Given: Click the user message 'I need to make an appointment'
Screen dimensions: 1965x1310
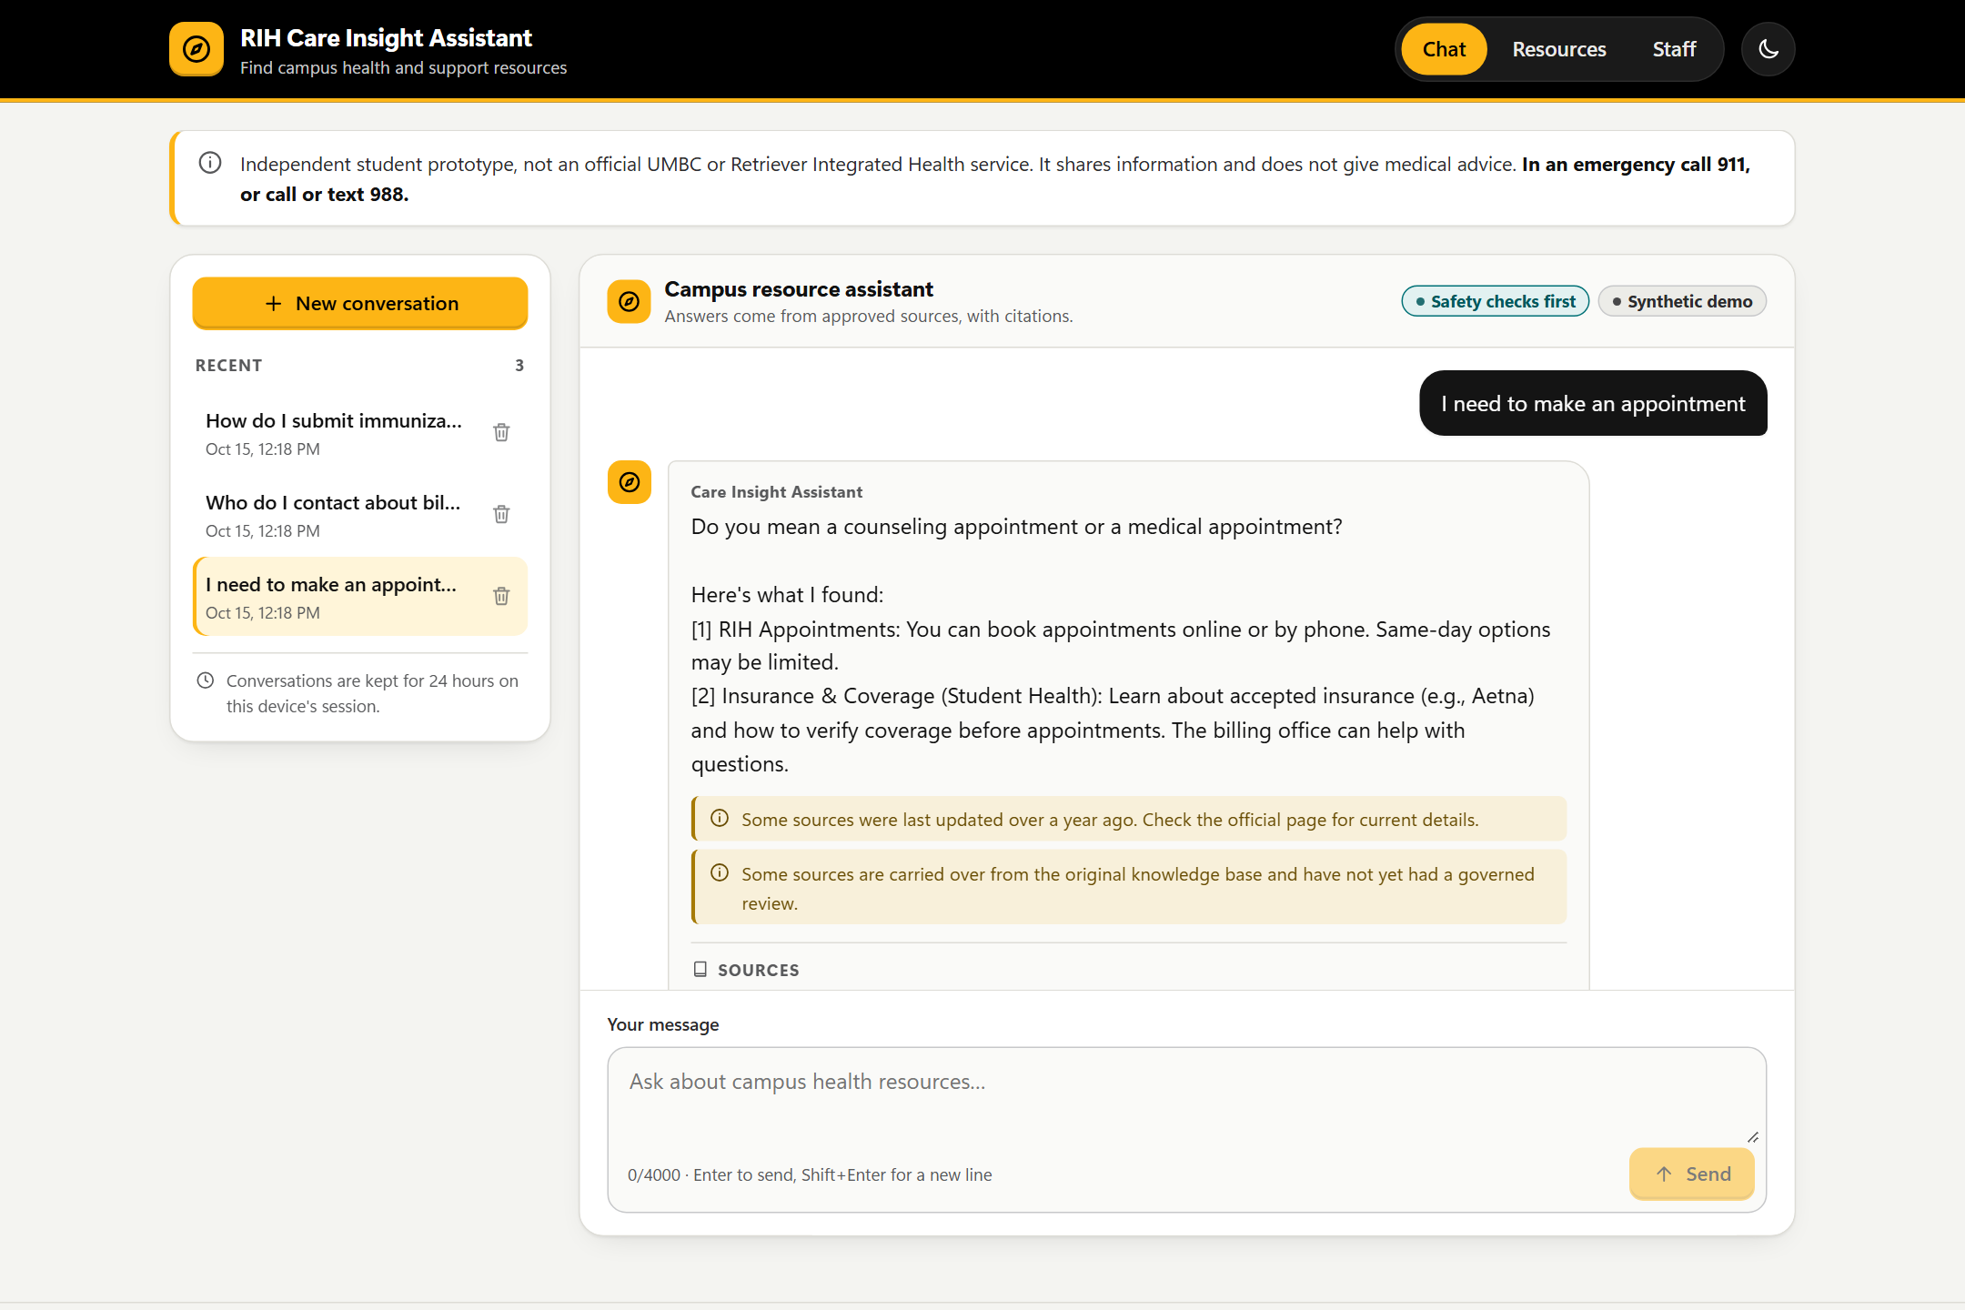Looking at the screenshot, I should pyautogui.click(x=1593, y=403).
